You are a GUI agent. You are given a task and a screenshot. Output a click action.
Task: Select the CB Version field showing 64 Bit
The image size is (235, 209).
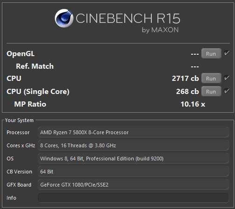(x=133, y=172)
